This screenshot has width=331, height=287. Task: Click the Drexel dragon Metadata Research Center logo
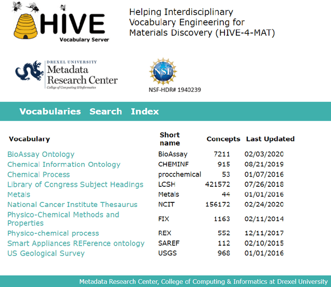67,75
